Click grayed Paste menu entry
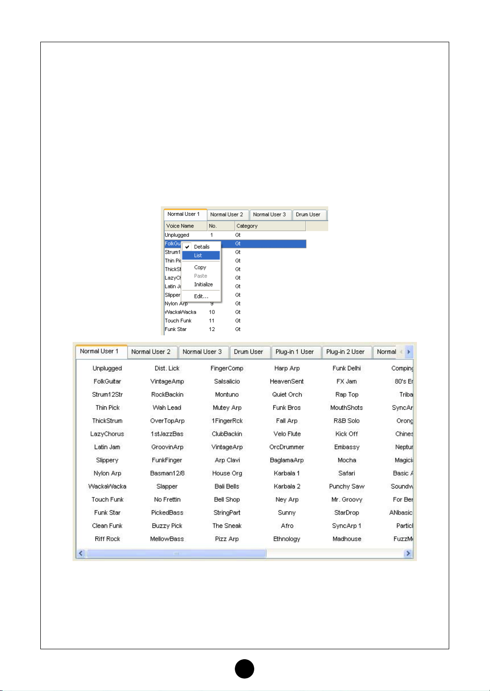Viewport: 490px width, 691px height. 201,276
